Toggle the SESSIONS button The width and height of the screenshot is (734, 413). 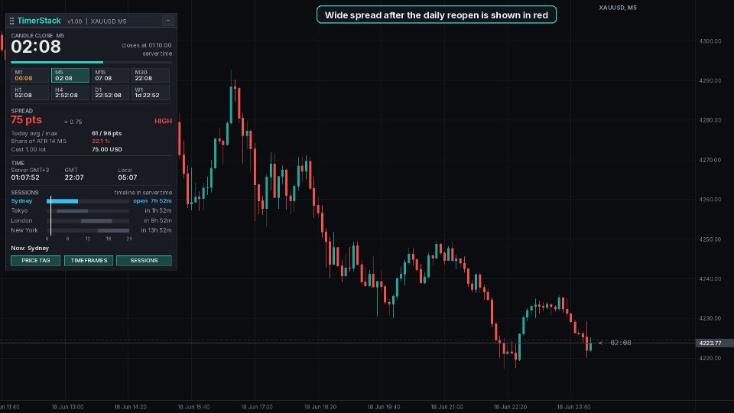pyautogui.click(x=144, y=260)
